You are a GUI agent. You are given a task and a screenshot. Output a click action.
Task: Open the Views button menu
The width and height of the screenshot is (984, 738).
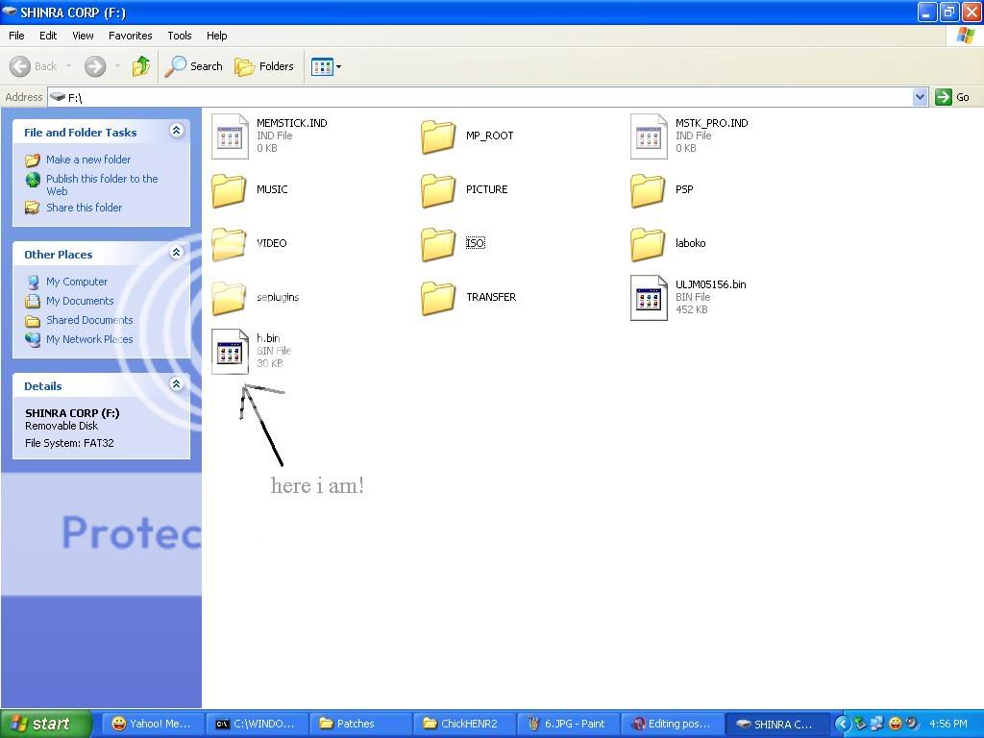[x=327, y=66]
